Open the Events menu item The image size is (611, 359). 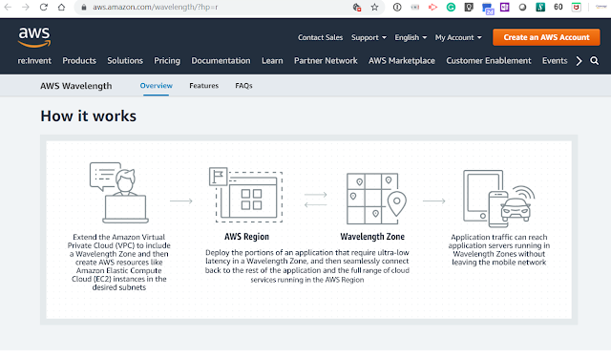click(x=555, y=60)
